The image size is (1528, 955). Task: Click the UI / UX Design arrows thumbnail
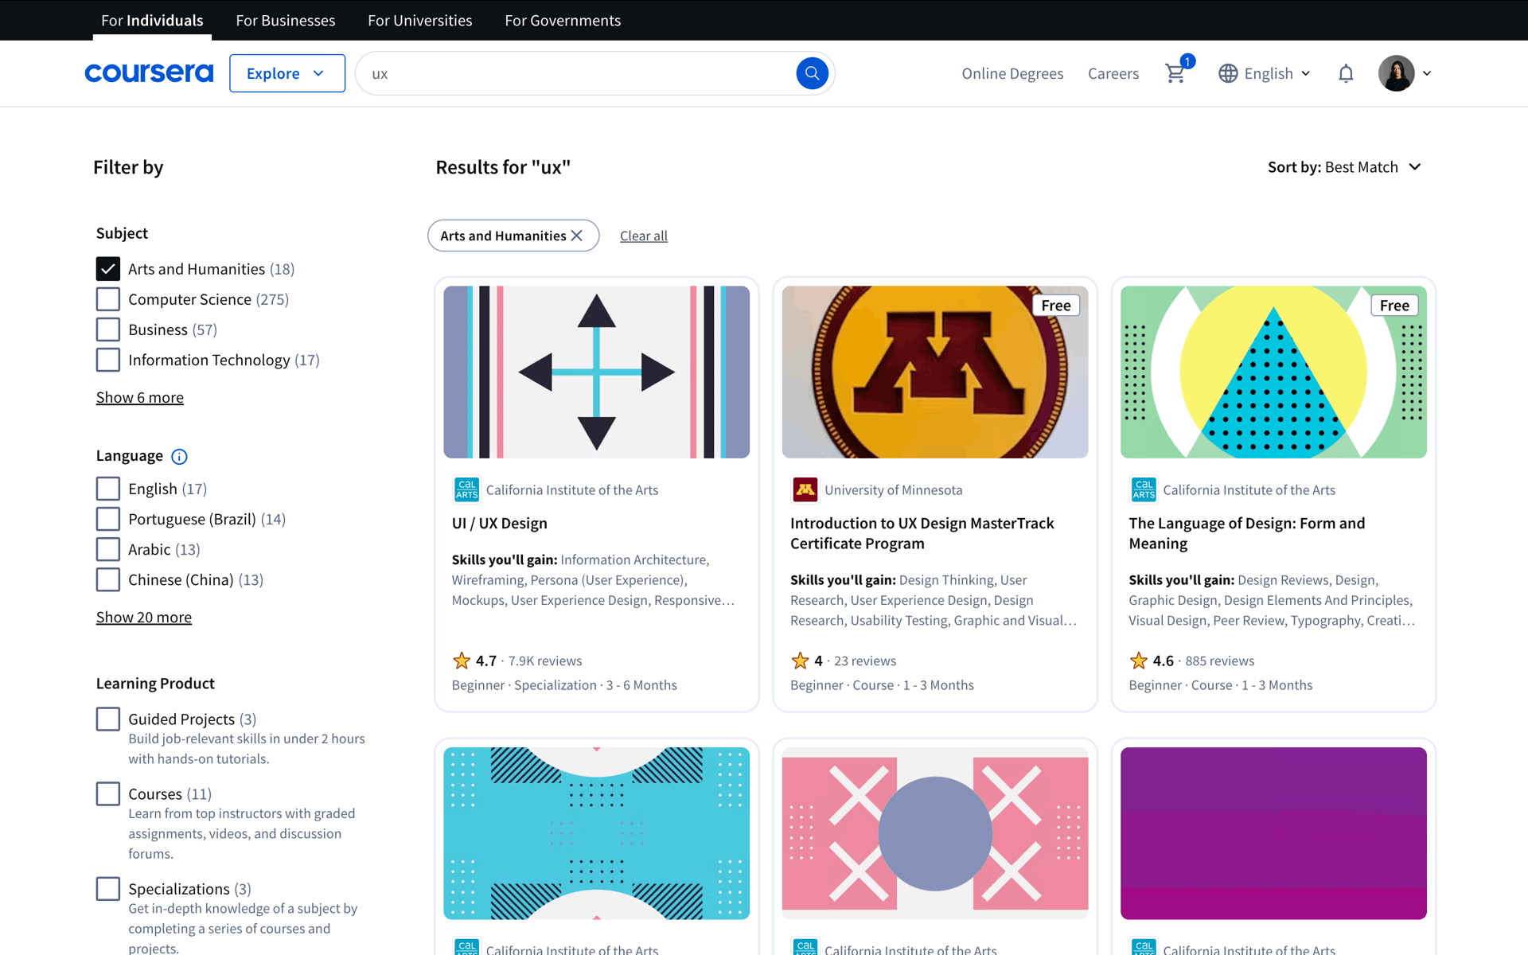click(x=597, y=372)
